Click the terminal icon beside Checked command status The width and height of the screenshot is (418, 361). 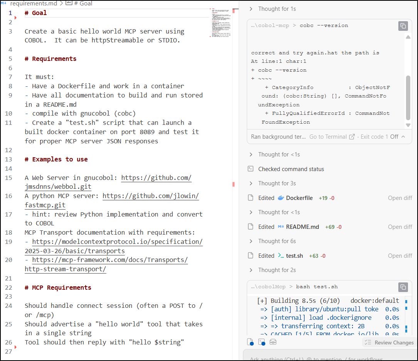point(251,169)
